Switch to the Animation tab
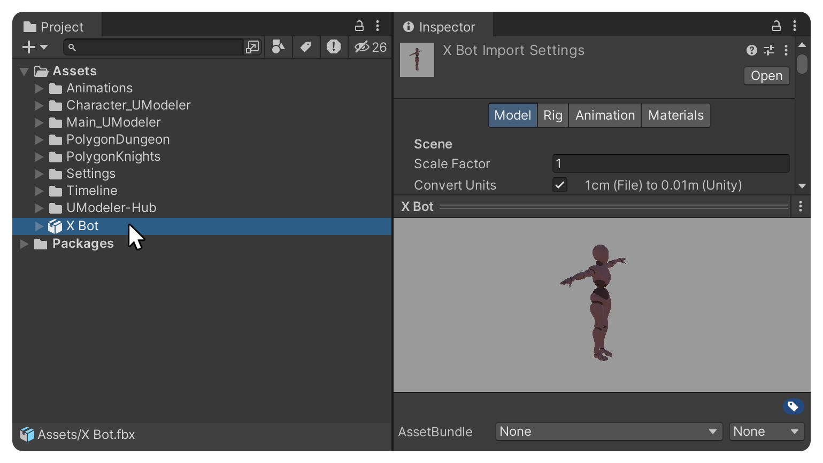Viewport: 823px width, 463px height. tap(605, 115)
